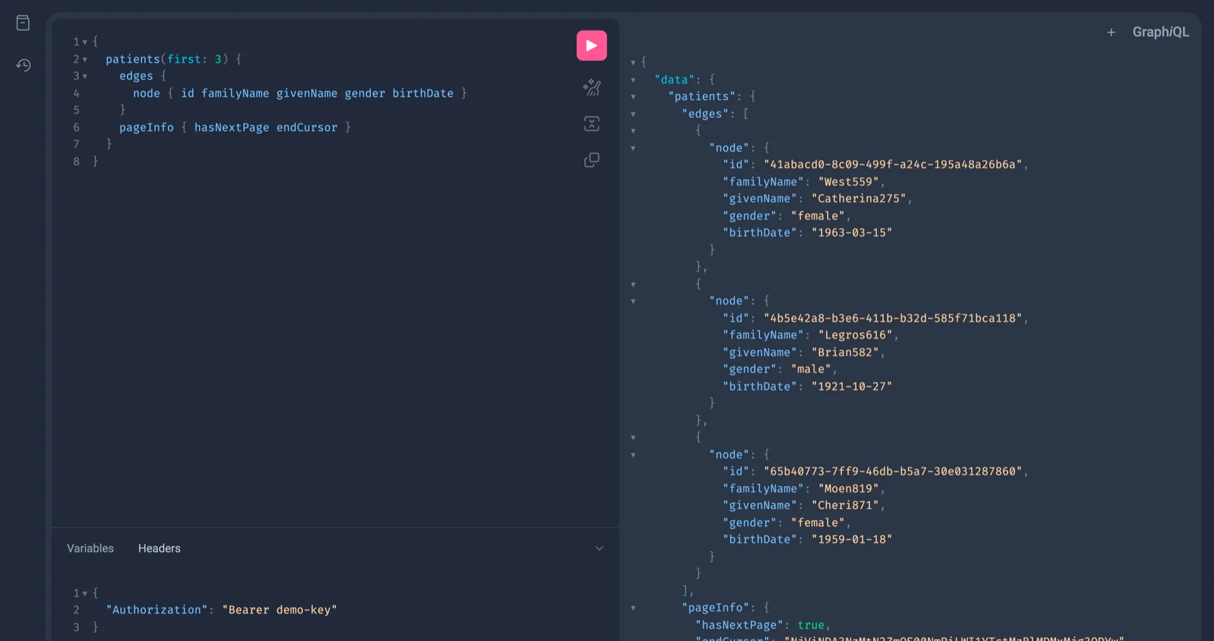
Task: Run the query with the pink play button
Action: coord(591,46)
